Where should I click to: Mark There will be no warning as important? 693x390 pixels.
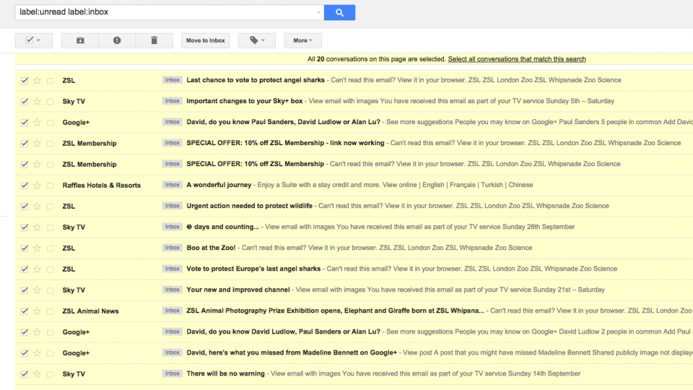(x=51, y=374)
